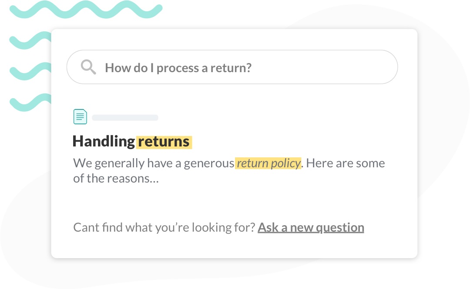Open the "Handling returns" result title

pos(132,141)
